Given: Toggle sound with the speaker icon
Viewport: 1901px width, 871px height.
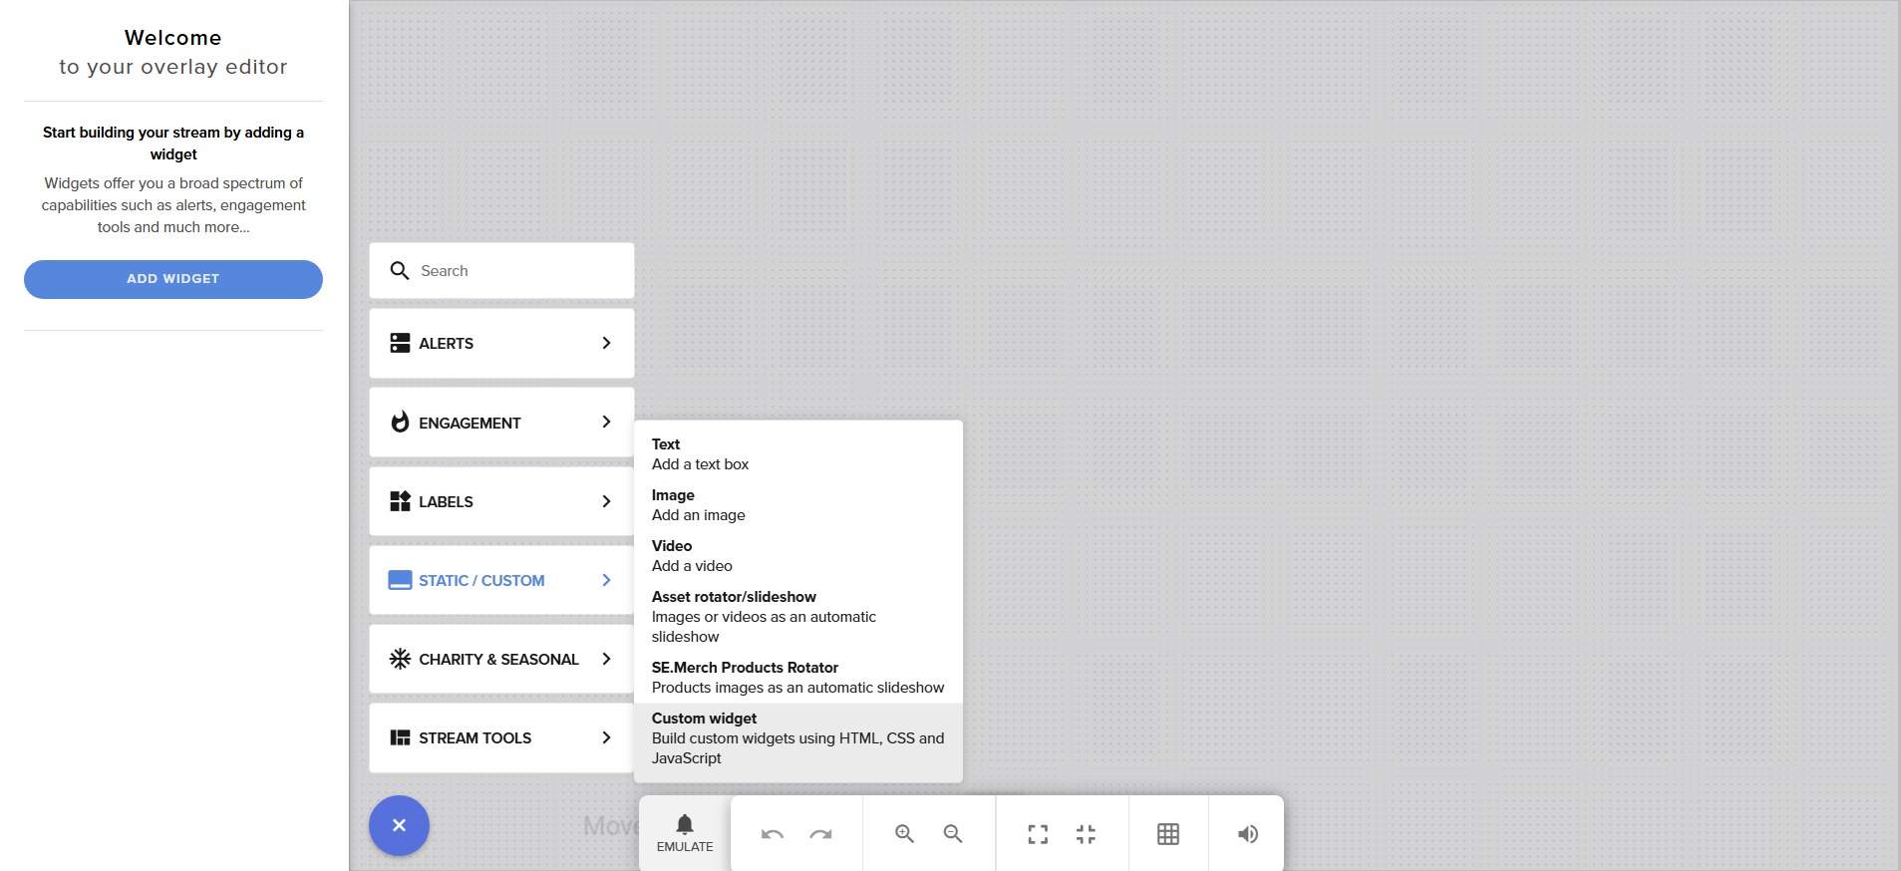Looking at the screenshot, I should tap(1247, 834).
